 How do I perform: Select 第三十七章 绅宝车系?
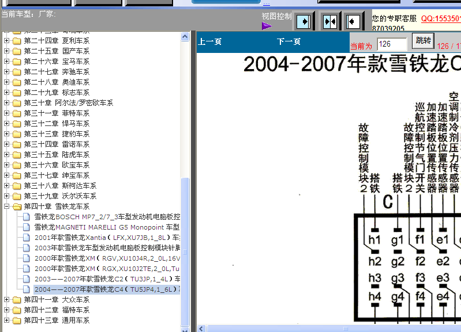(57, 175)
